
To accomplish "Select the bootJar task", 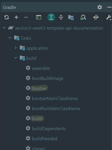I will [39, 88].
